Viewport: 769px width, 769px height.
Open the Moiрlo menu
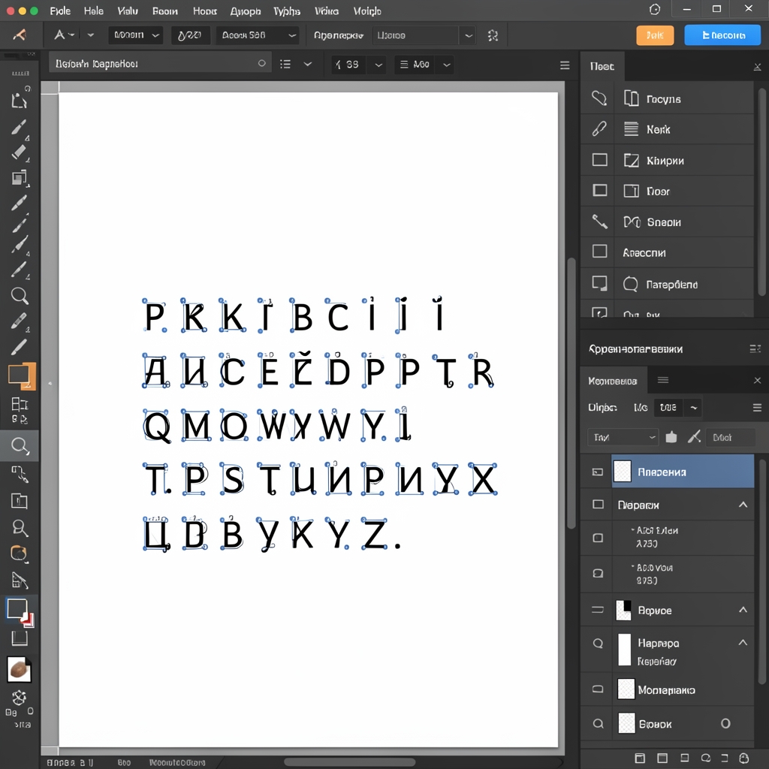coord(366,11)
